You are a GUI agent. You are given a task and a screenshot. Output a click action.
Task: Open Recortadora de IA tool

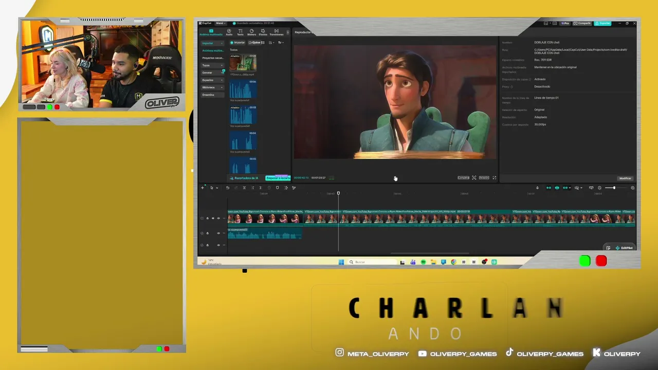point(244,178)
